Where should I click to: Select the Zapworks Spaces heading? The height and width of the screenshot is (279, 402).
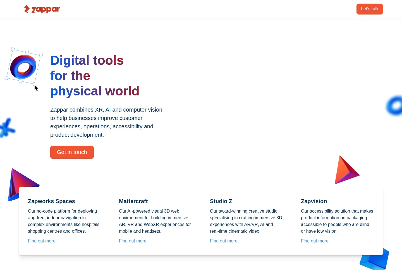coord(51,201)
